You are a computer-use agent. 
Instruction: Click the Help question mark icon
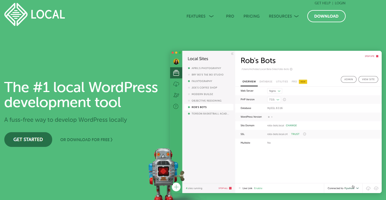(176, 106)
